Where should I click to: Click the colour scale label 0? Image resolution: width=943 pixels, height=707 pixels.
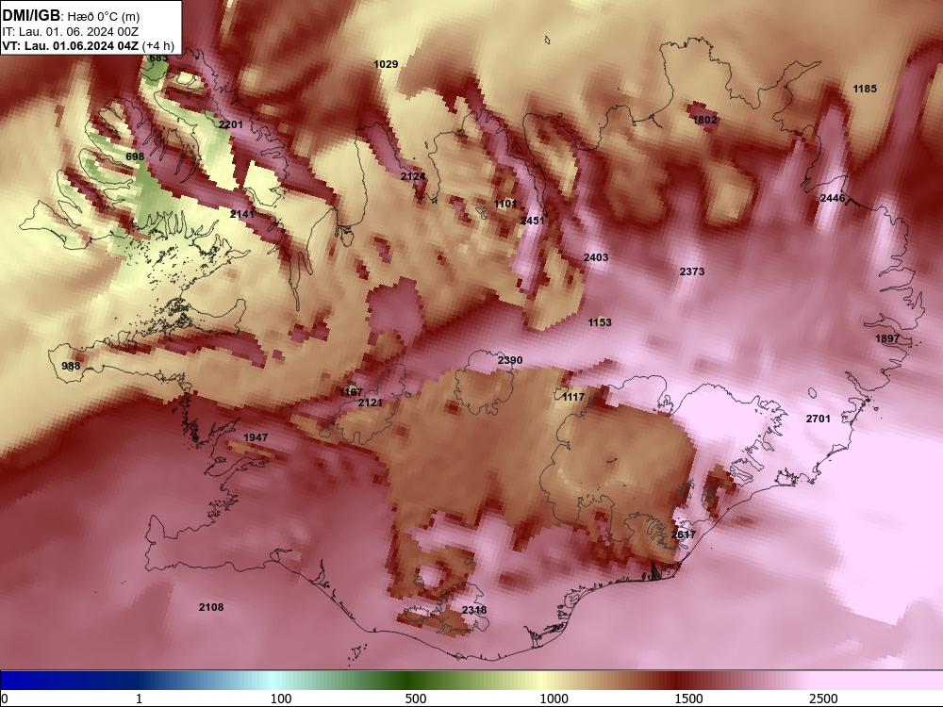click(5, 699)
